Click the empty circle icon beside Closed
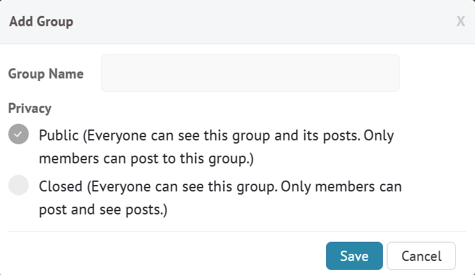The width and height of the screenshot is (475, 275). point(19,186)
